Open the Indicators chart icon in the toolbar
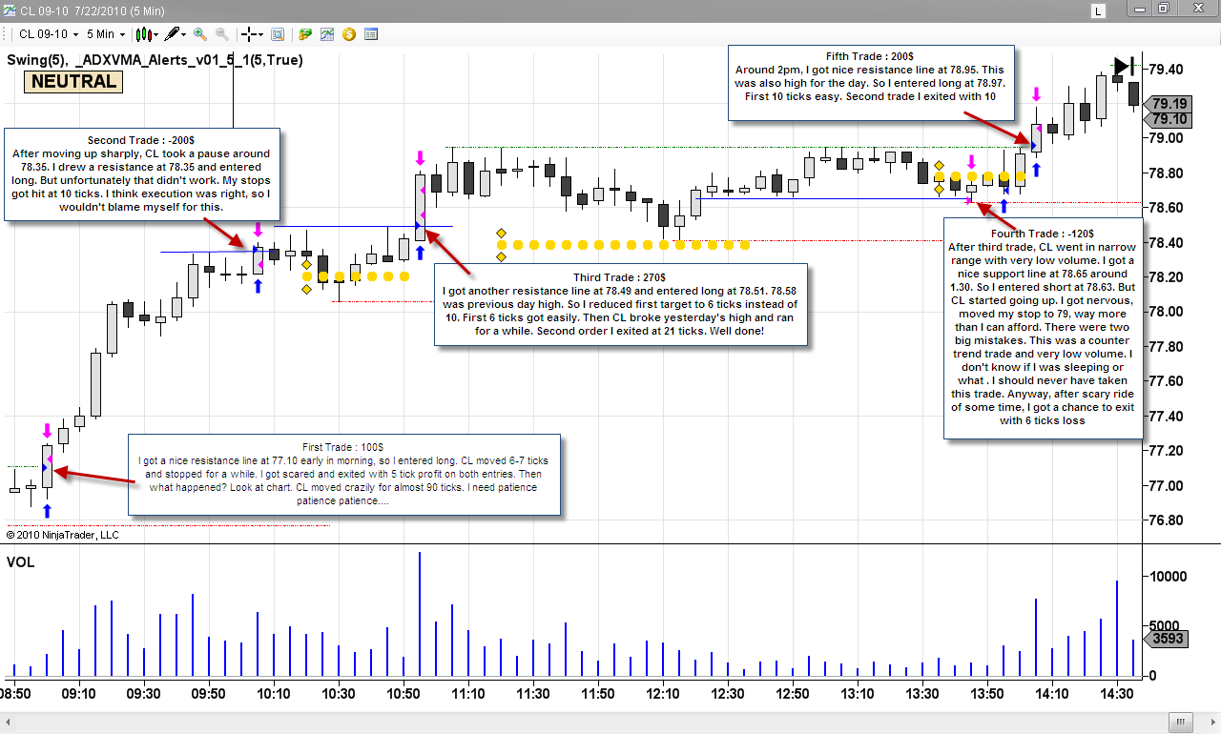1221x734 pixels. (x=327, y=34)
